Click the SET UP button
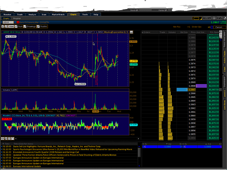This screenshot has height=170, width=227. tap(219, 18)
